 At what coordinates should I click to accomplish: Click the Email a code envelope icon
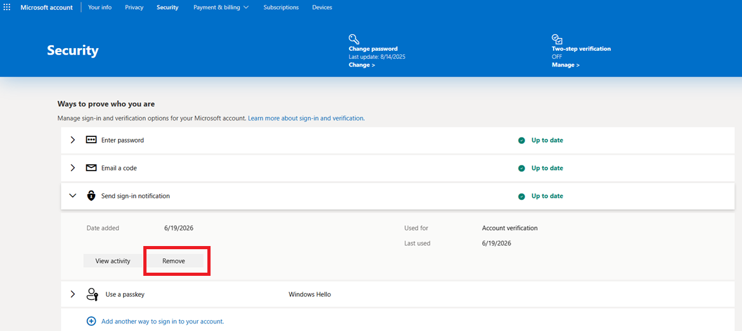(91, 168)
